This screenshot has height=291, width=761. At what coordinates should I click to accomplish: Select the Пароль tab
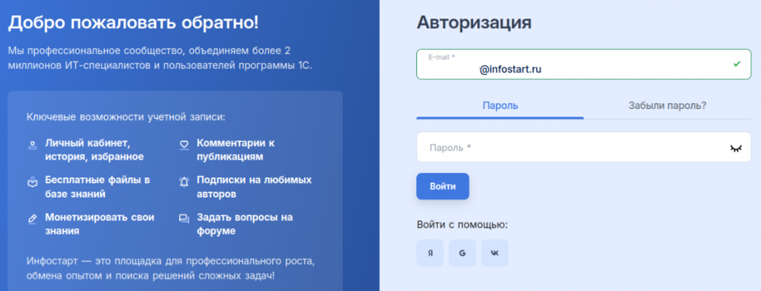click(x=500, y=105)
